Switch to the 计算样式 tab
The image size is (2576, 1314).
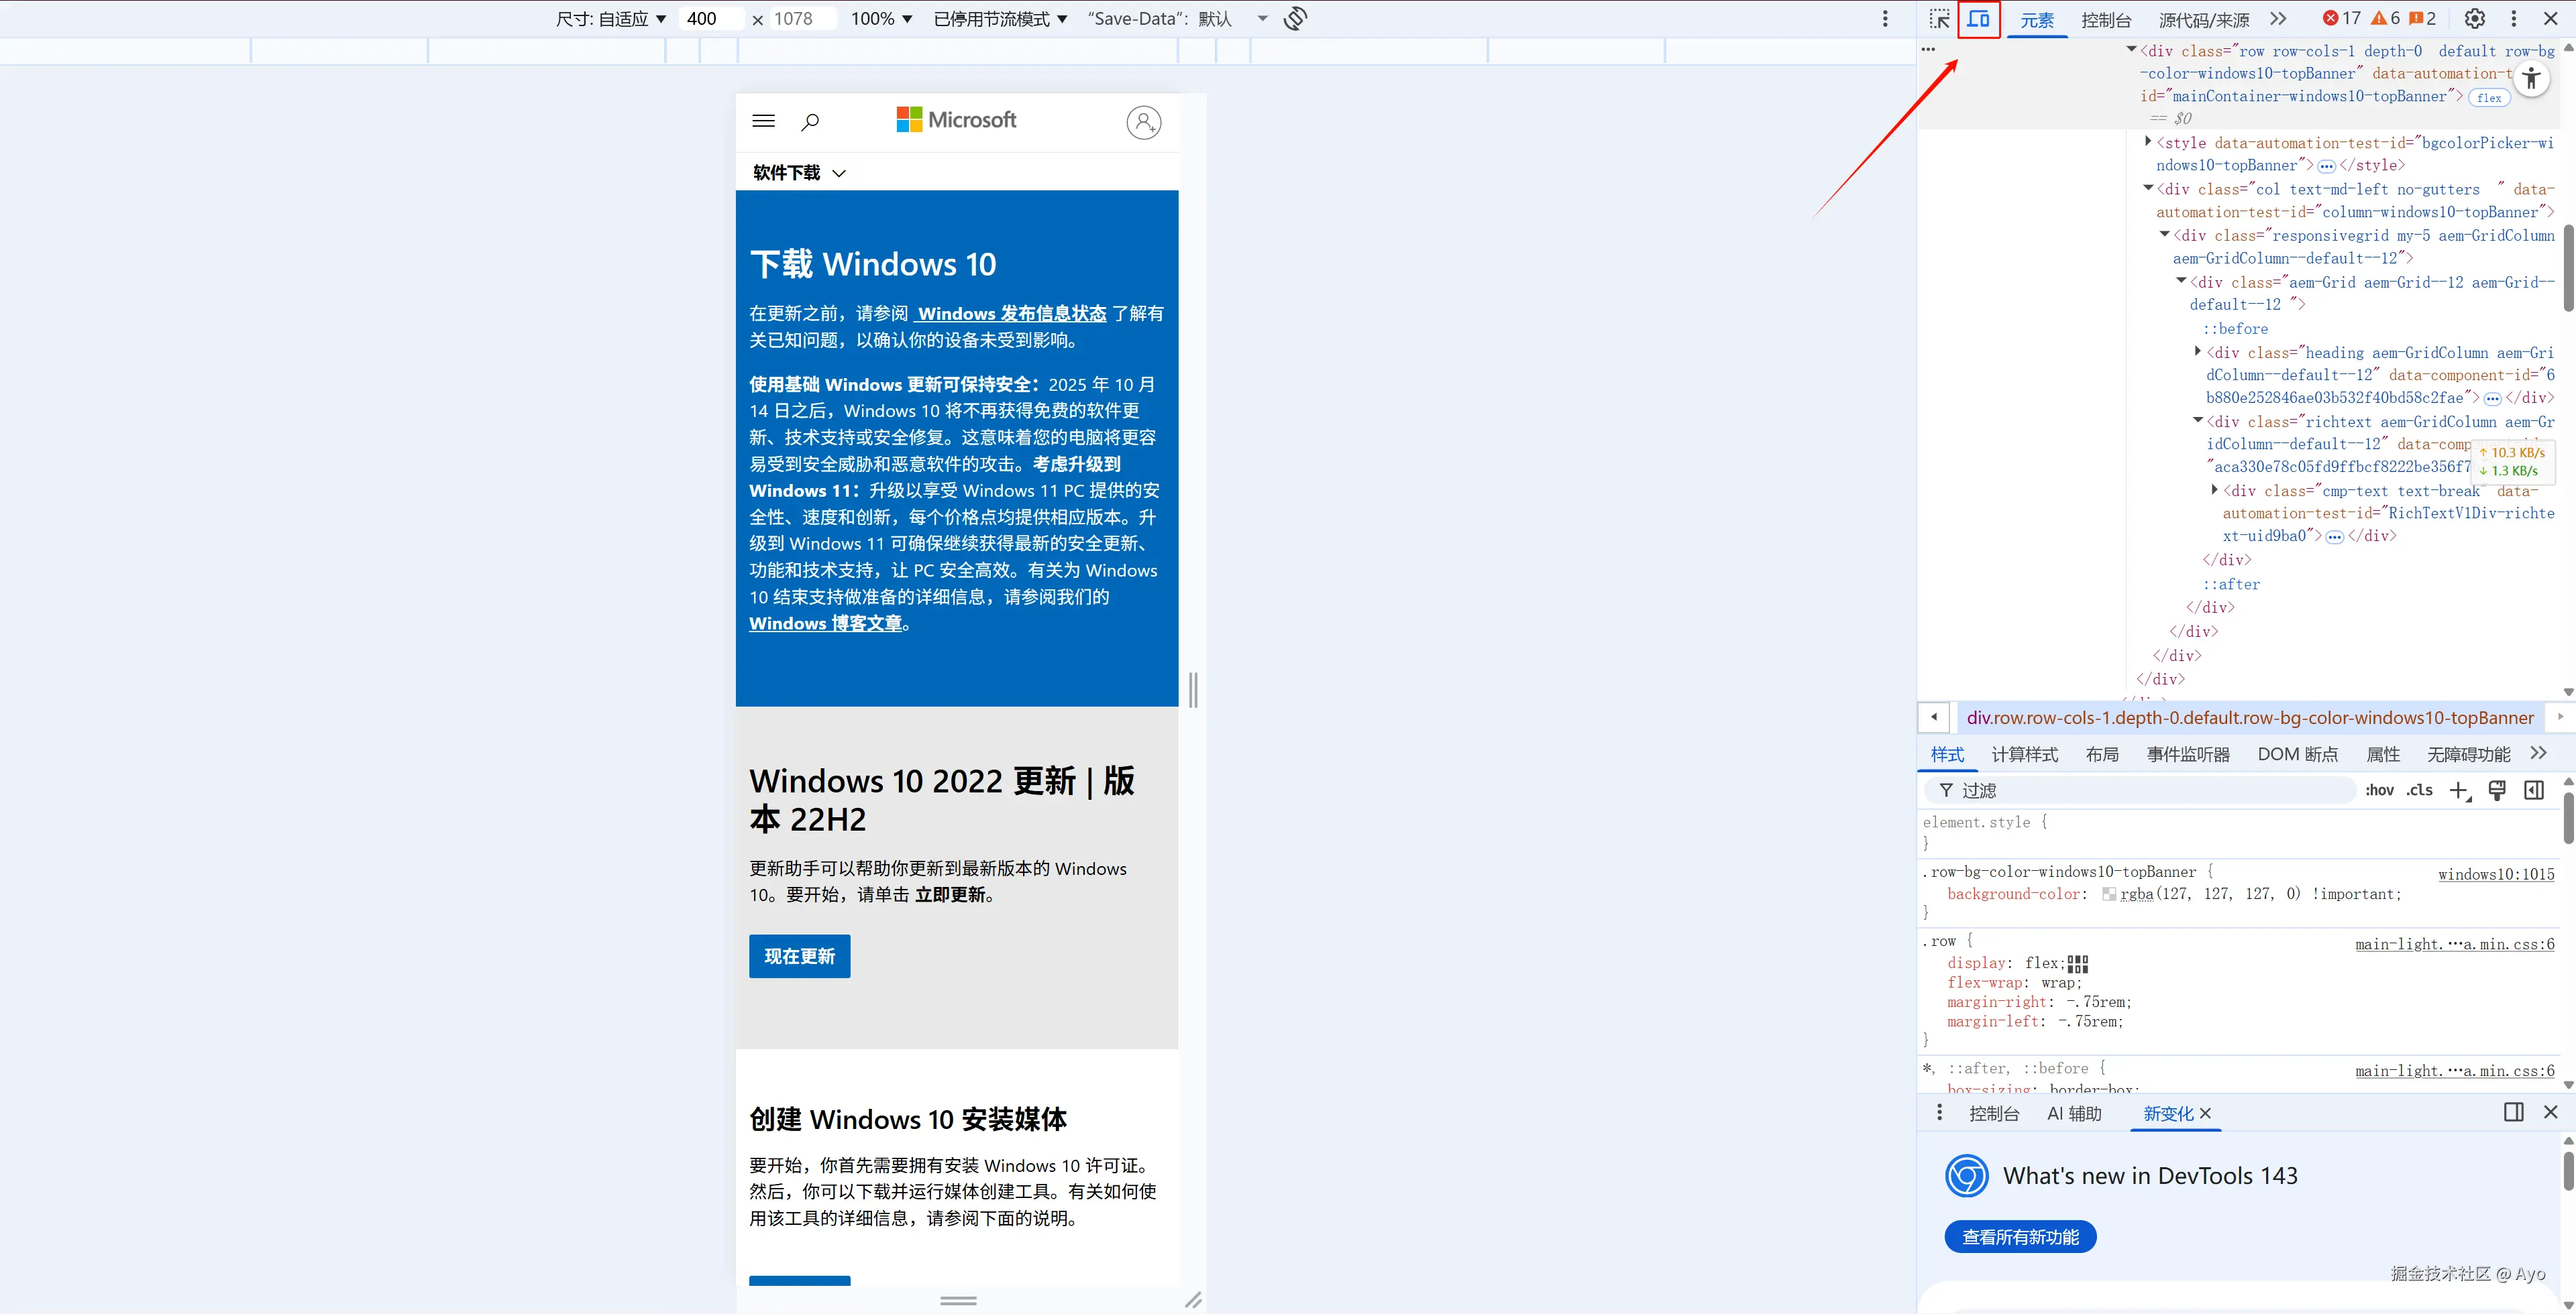(2024, 754)
